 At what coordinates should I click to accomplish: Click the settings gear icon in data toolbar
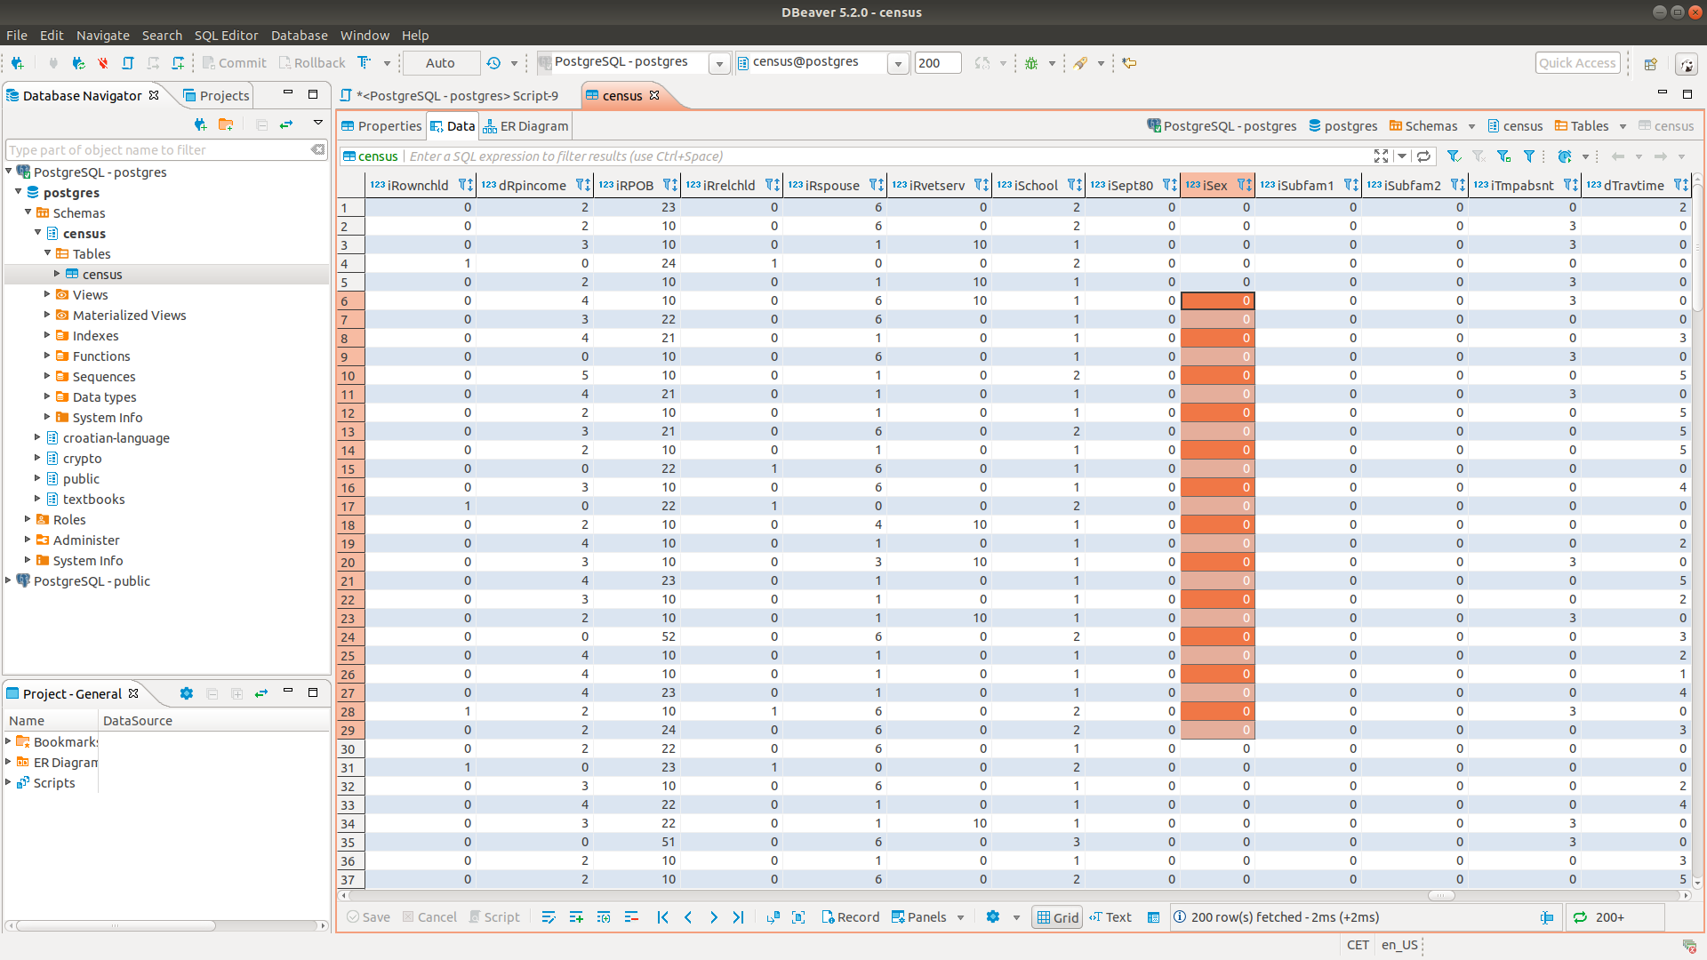[992, 916]
